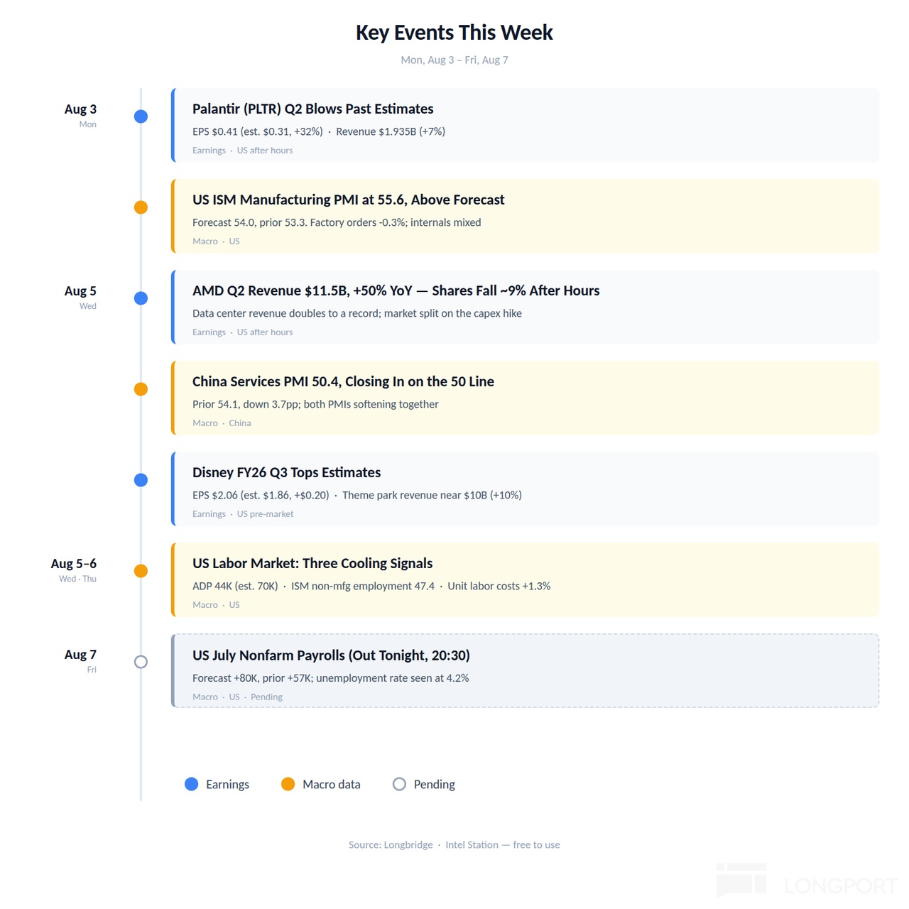Select the China Services PMI 50.4 headline

click(x=343, y=381)
